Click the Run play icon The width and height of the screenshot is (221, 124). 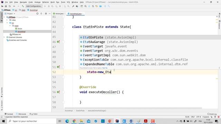pos(45,6)
